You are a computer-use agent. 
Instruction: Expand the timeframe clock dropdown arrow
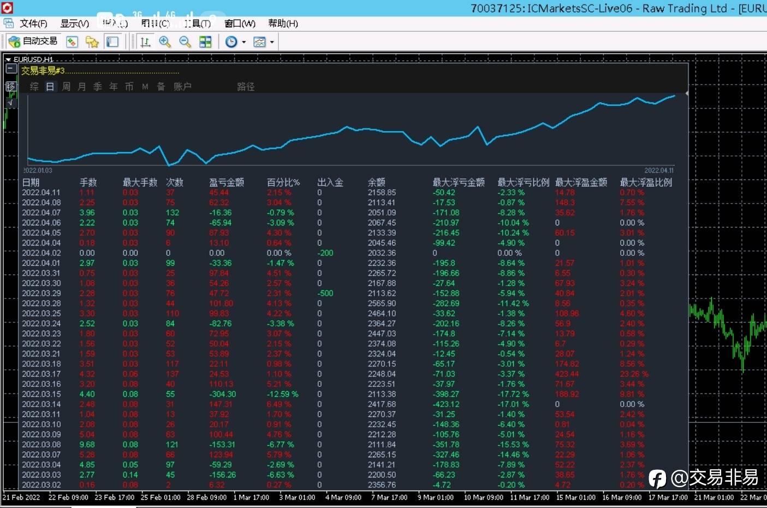tap(244, 42)
